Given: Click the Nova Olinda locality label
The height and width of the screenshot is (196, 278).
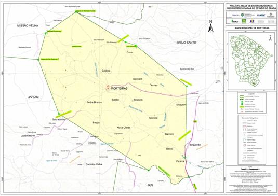Looking at the screenshot, I should click(124, 128).
